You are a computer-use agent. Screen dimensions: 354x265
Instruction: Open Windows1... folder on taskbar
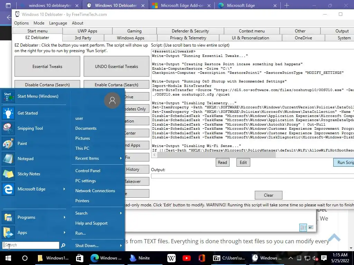53,258
